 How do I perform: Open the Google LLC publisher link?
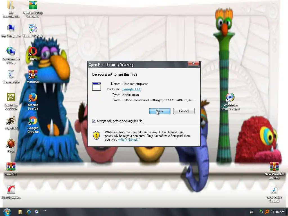(132, 89)
